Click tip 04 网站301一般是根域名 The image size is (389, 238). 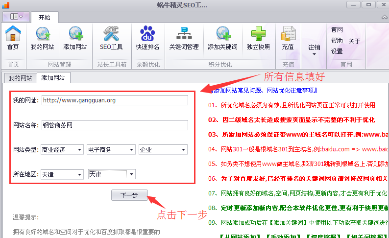298,149
